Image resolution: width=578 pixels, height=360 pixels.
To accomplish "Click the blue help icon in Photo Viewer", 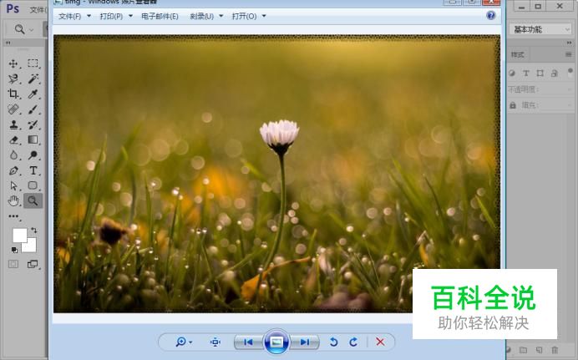I will tap(490, 16).
